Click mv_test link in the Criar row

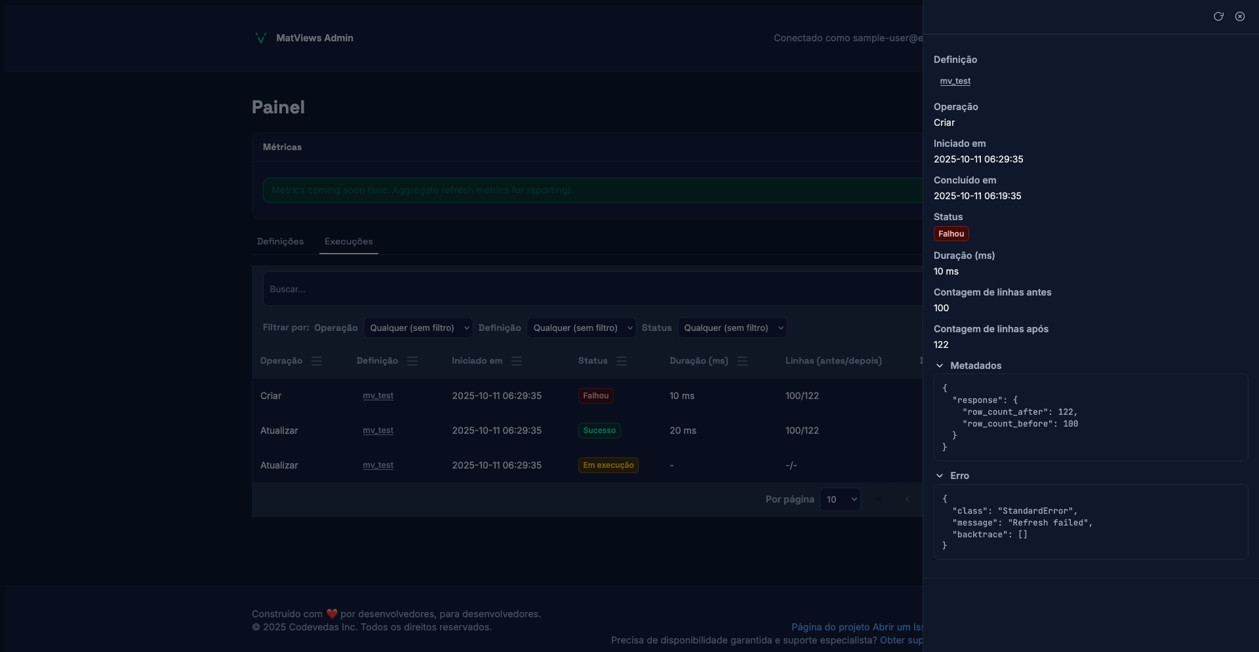coord(378,396)
